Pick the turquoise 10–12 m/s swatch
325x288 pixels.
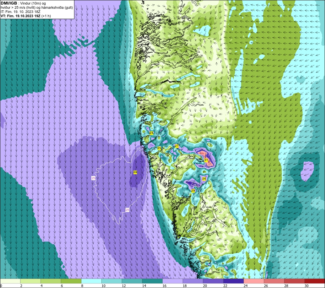(112, 281)
